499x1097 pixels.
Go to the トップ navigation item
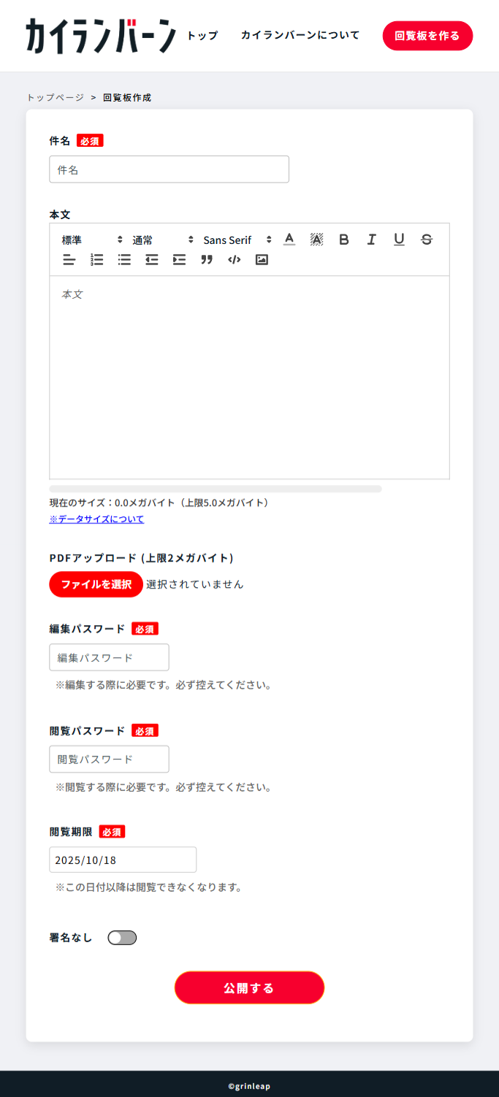[202, 35]
